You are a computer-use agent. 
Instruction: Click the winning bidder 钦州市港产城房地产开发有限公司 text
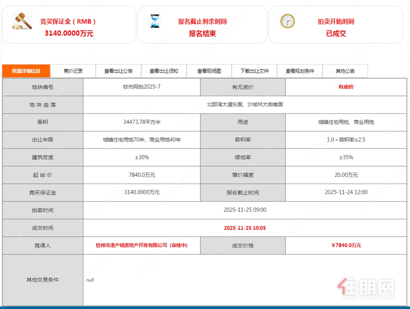[142, 246]
